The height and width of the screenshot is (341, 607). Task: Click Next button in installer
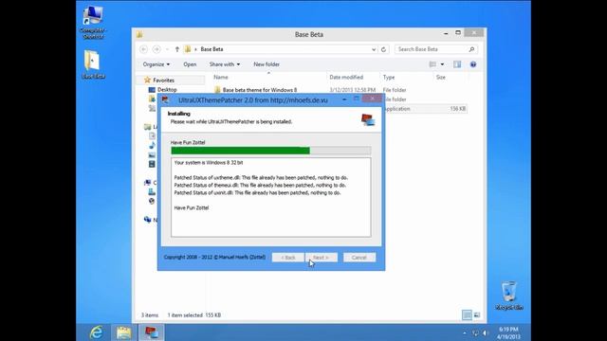(x=321, y=258)
